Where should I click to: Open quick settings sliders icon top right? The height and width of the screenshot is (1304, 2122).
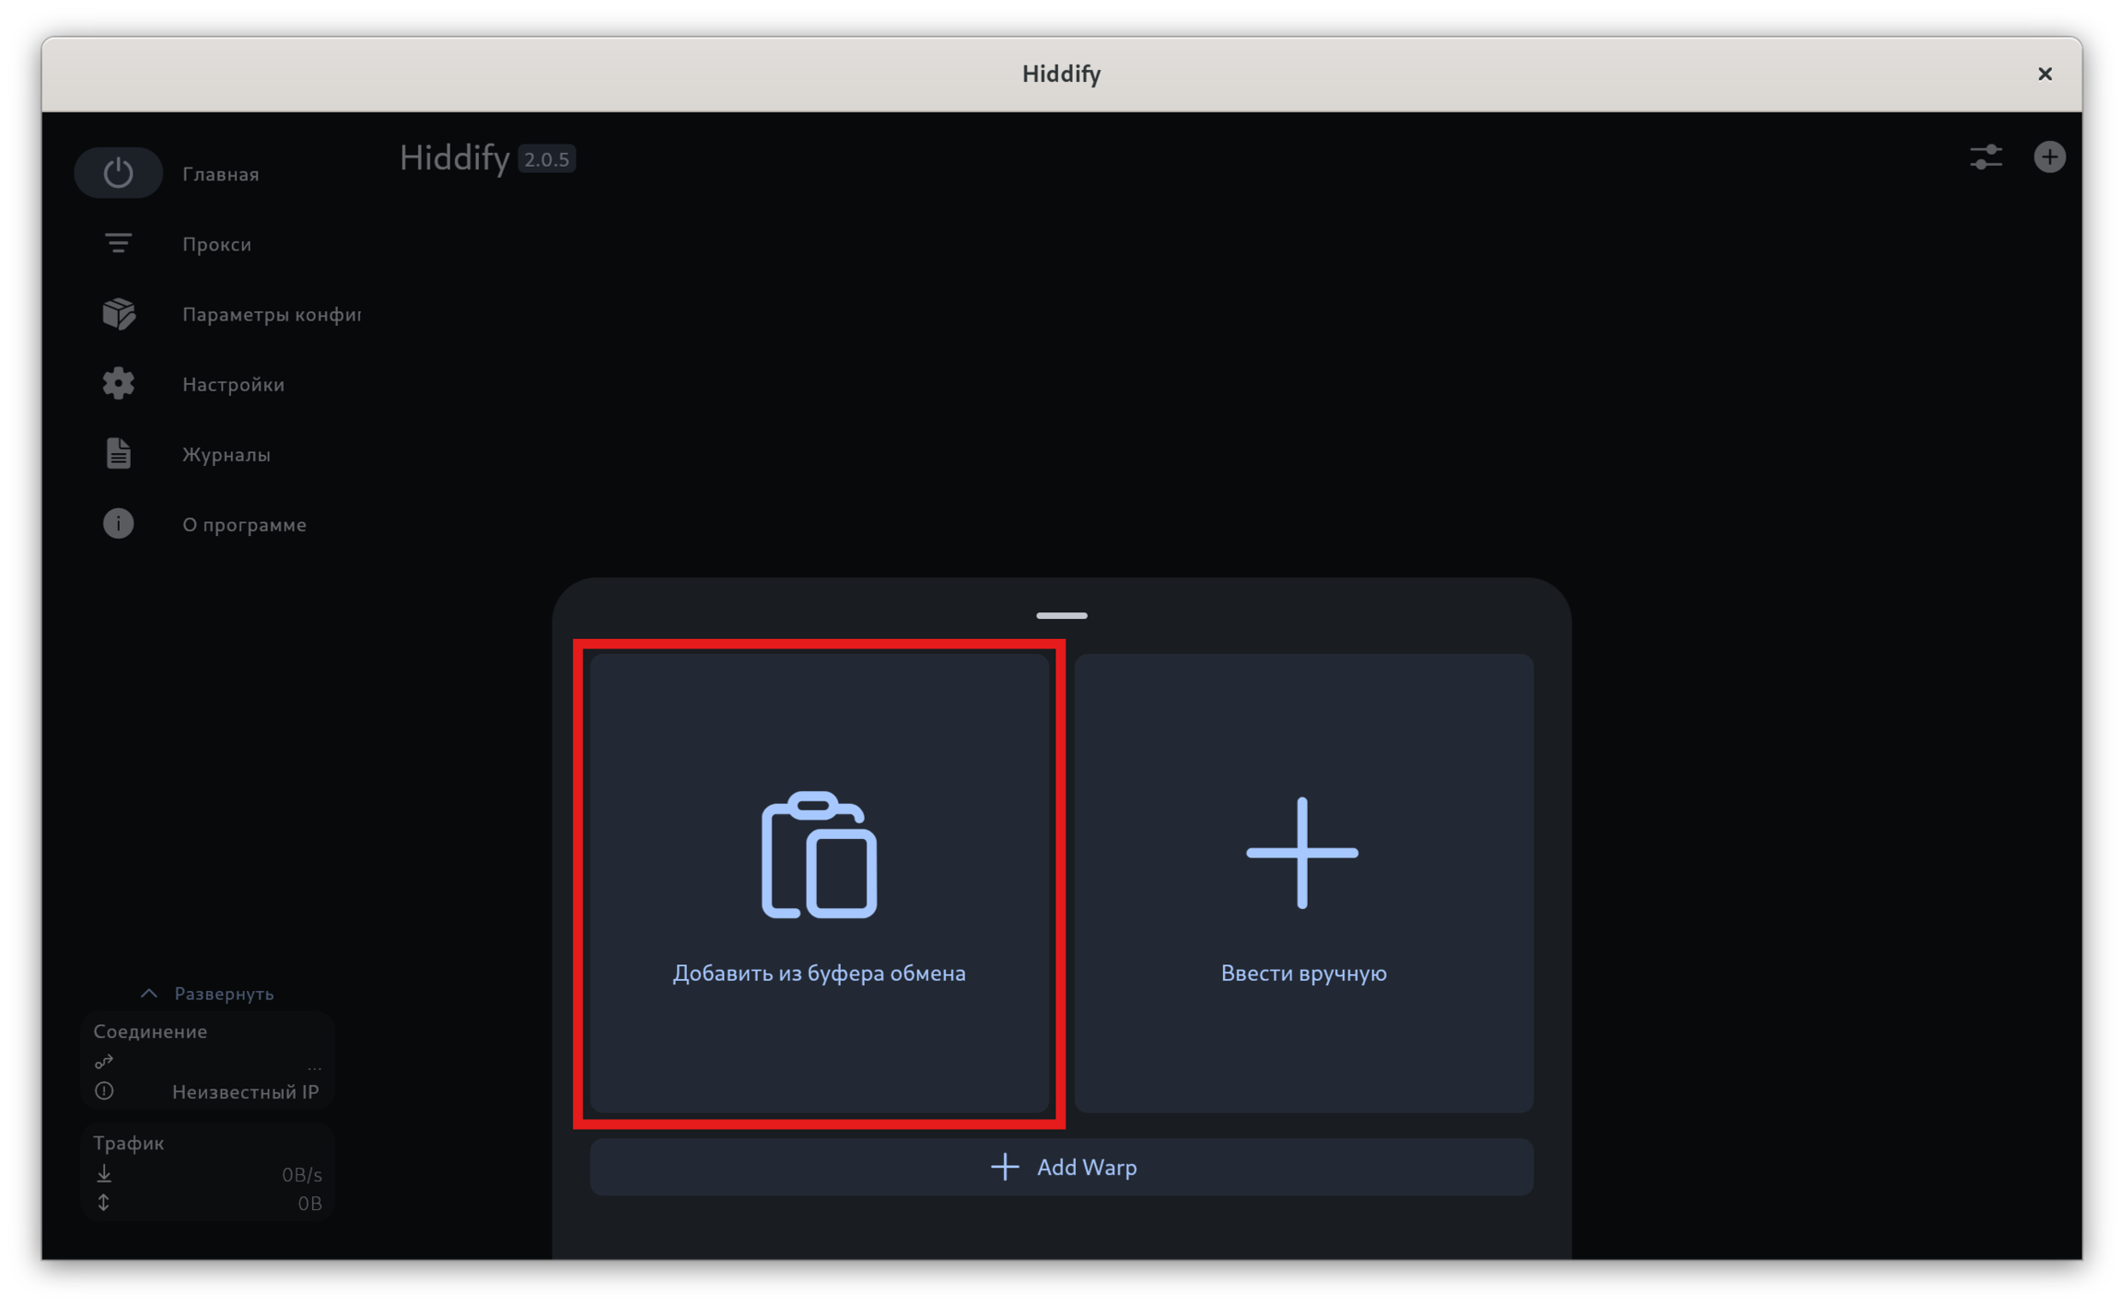(x=1986, y=157)
